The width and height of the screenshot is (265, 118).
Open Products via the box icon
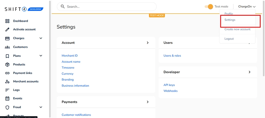[x=7, y=65]
